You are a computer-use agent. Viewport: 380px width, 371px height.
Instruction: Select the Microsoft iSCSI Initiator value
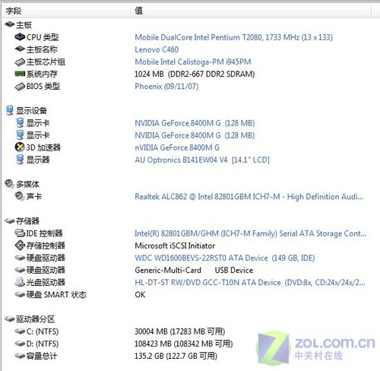click(175, 246)
